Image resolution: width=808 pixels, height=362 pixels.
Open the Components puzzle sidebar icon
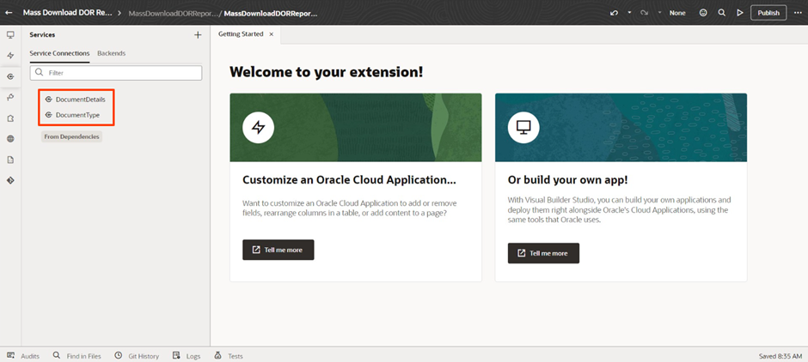[10, 118]
